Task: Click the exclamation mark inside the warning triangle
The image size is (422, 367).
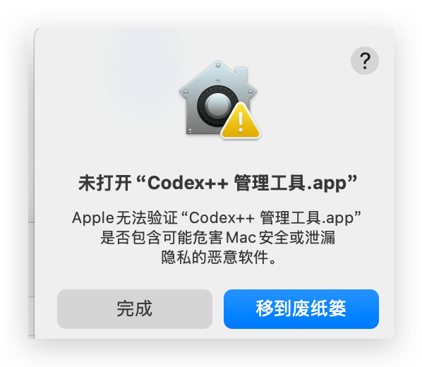Action: point(241,123)
